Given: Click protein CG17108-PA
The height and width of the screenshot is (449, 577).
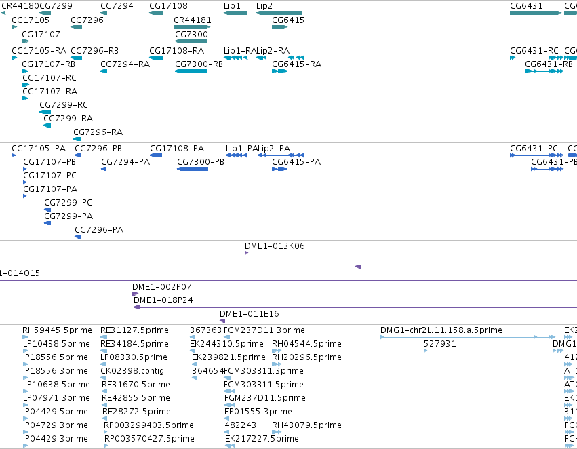Looking at the screenshot, I should click(x=156, y=155).
